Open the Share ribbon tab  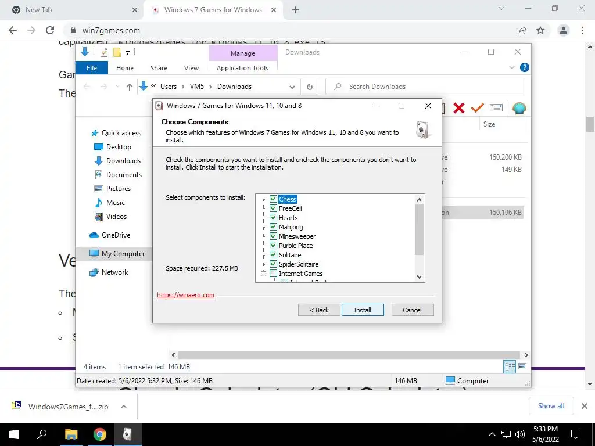tap(159, 68)
